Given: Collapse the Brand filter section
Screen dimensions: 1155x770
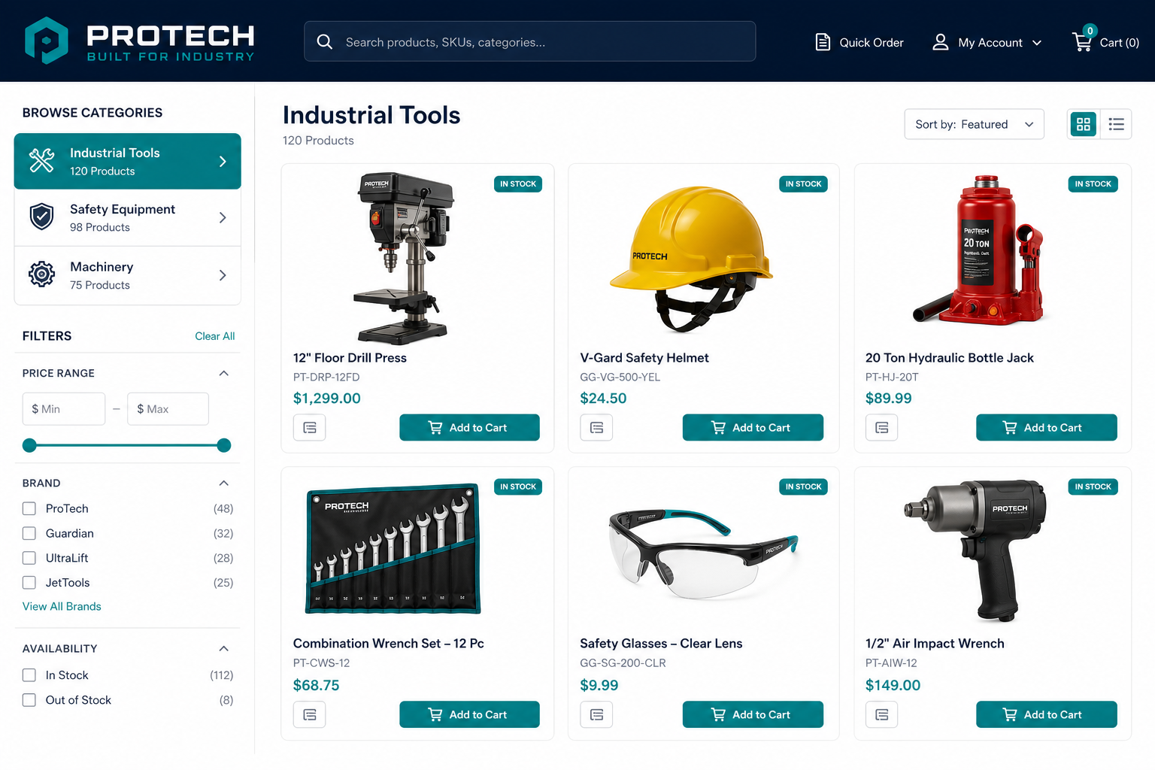Looking at the screenshot, I should pyautogui.click(x=223, y=484).
